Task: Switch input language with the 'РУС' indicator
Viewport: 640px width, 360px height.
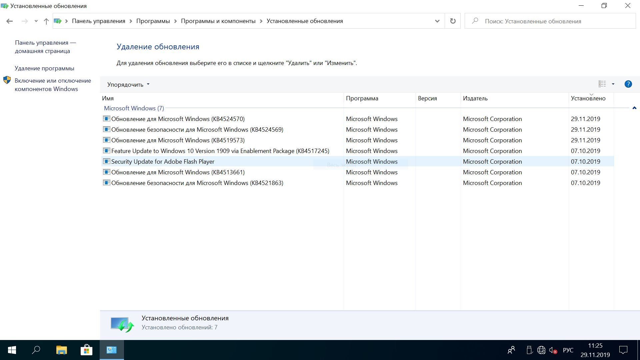Action: point(568,350)
